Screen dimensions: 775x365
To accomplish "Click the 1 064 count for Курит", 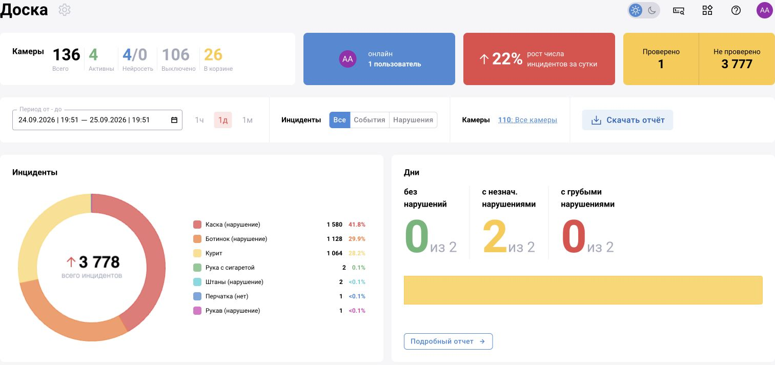I will coord(334,253).
